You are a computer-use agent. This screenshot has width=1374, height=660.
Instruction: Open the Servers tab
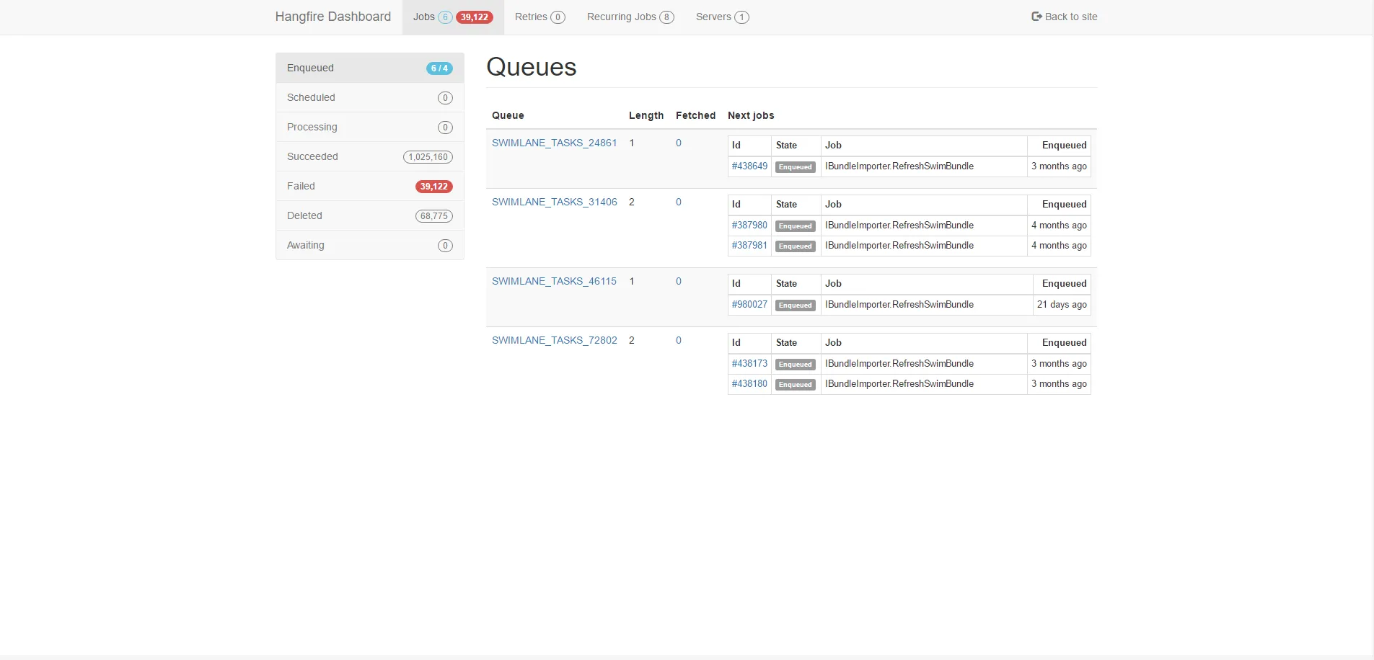point(722,17)
